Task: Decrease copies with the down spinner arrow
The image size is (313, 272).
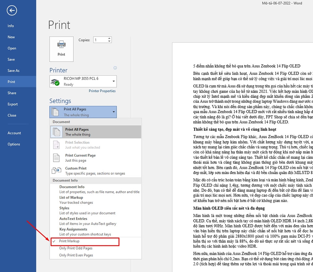Action: (x=109, y=41)
